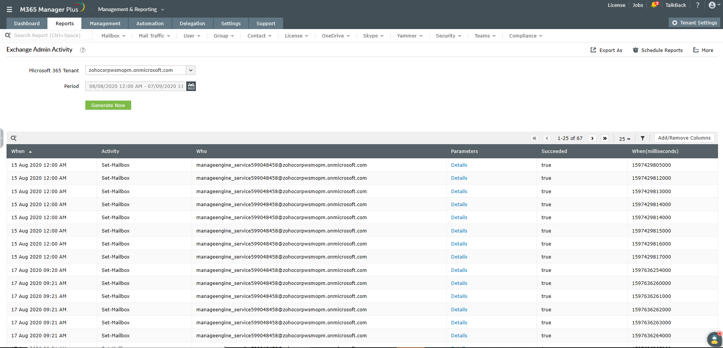This screenshot has width=723, height=348.
Task: Open Details for timestamp 1597429812000 row
Action: coord(459,178)
